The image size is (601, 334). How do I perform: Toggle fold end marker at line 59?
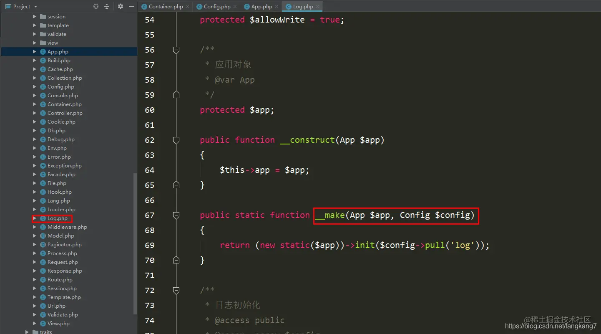tap(176, 95)
